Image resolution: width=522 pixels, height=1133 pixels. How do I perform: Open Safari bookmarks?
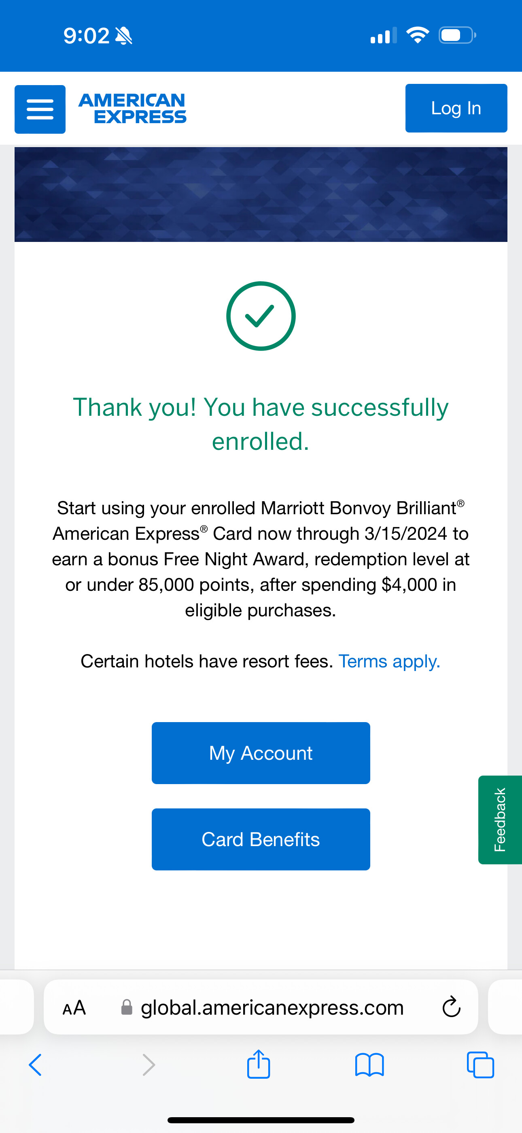[369, 1065]
